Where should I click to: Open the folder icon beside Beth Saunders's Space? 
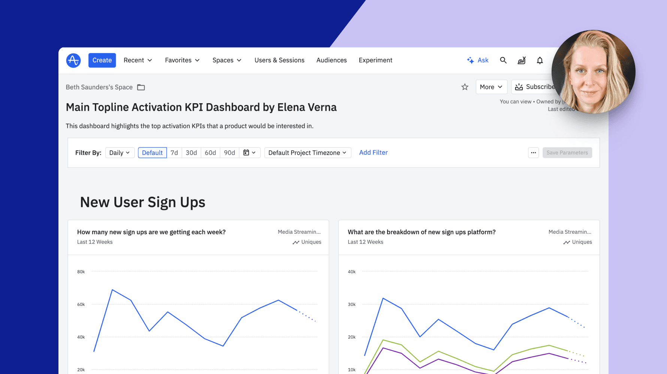141,87
